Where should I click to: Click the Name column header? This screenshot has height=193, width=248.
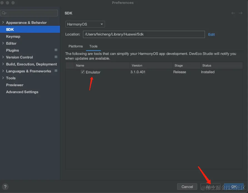tap(102, 65)
